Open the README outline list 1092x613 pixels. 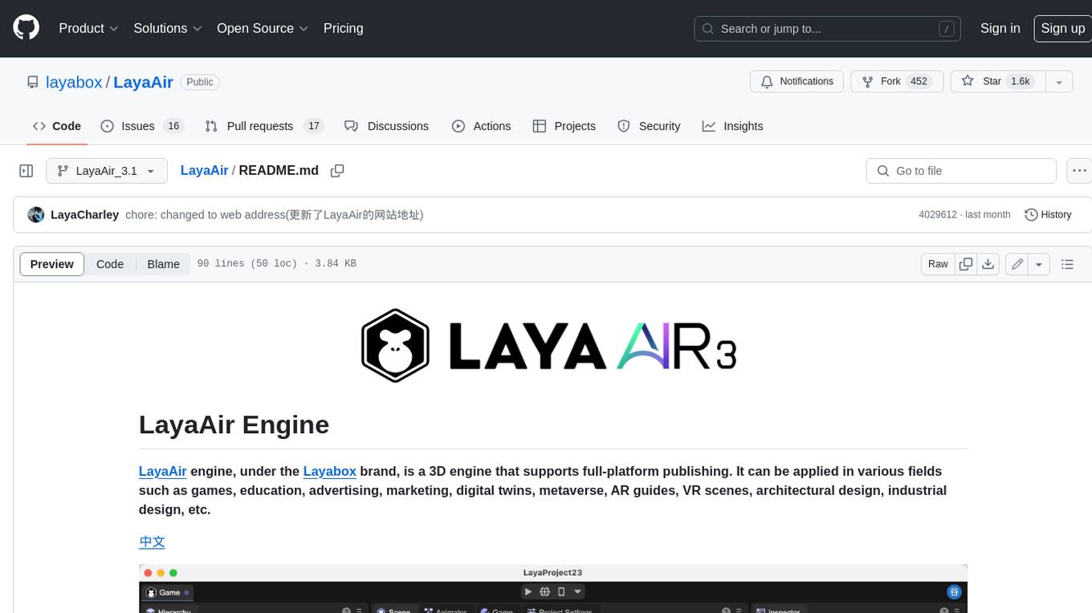click(1067, 264)
